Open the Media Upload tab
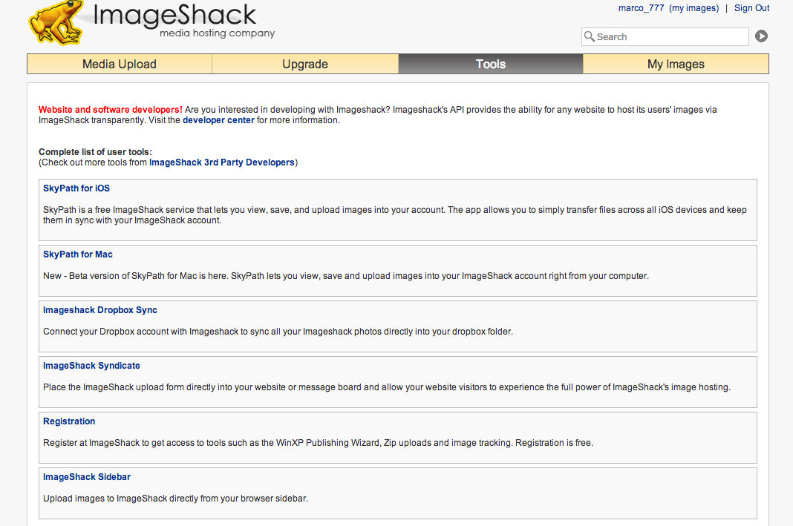This screenshot has height=526, width=793. tap(120, 65)
